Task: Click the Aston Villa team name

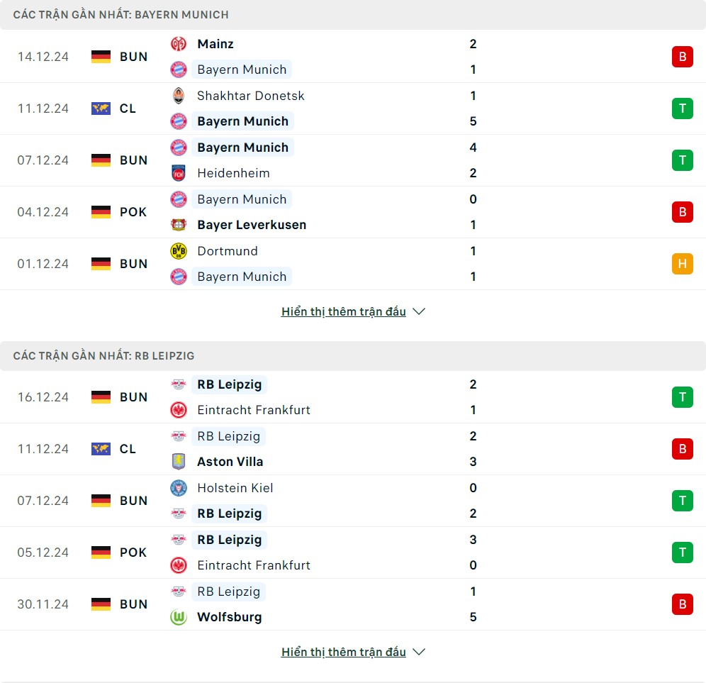Action: click(230, 462)
